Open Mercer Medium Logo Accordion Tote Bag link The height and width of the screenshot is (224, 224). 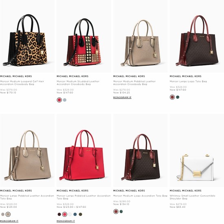pos(140,196)
